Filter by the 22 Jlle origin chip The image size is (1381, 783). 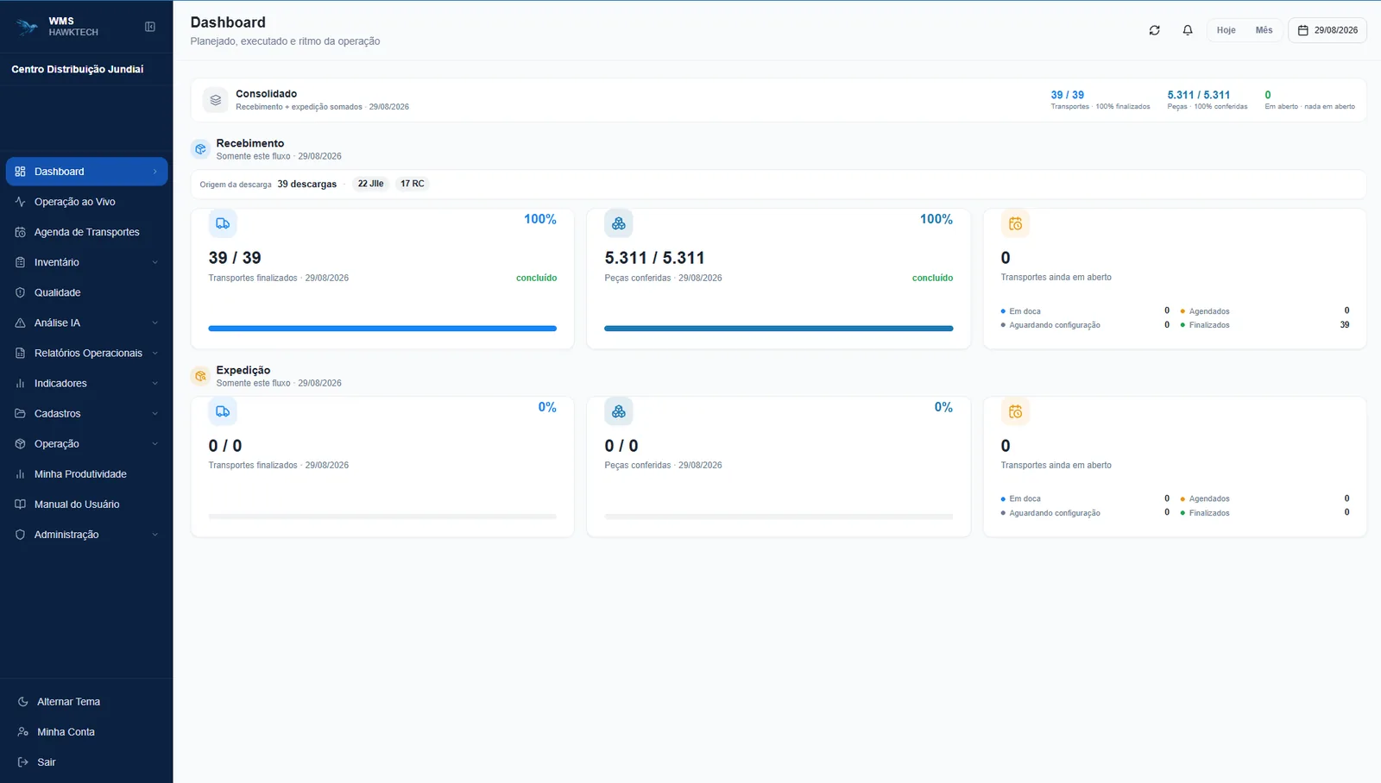(x=371, y=184)
